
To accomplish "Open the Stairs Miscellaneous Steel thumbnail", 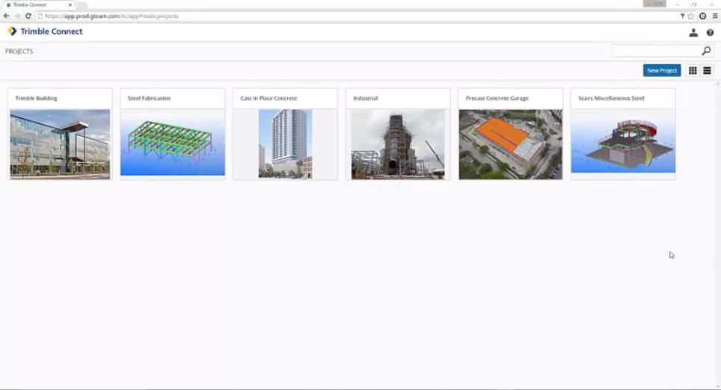I will (623, 141).
